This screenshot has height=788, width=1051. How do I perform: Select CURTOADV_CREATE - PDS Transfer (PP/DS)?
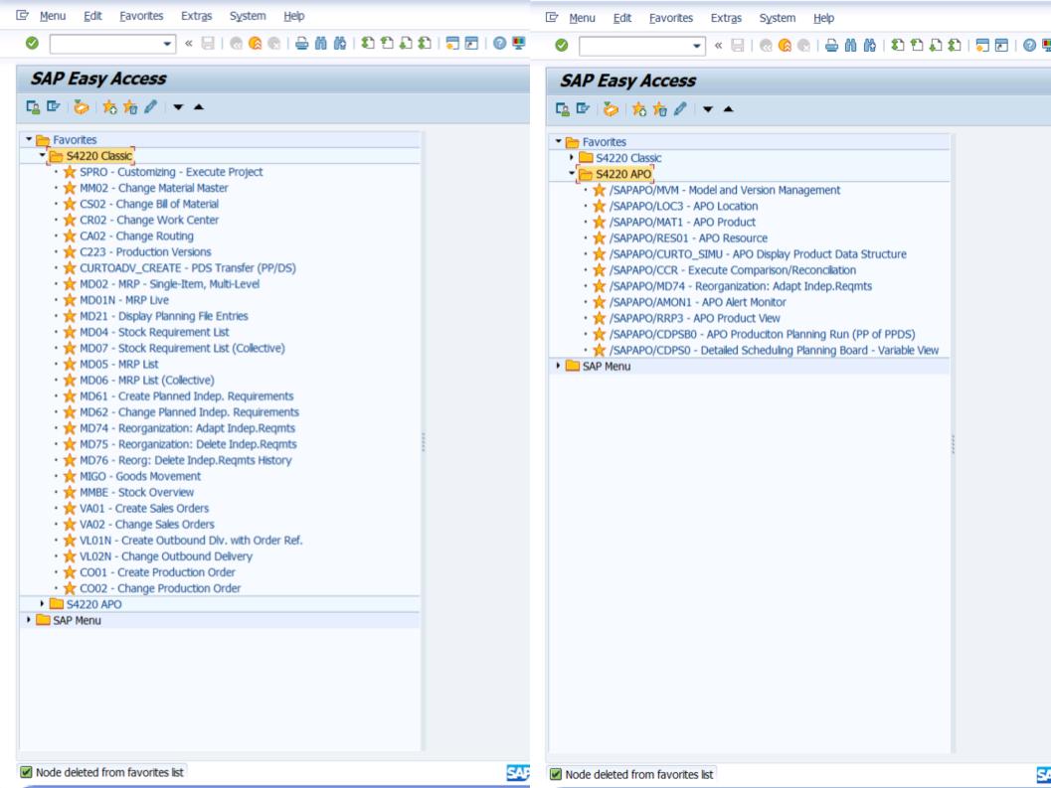(x=188, y=268)
